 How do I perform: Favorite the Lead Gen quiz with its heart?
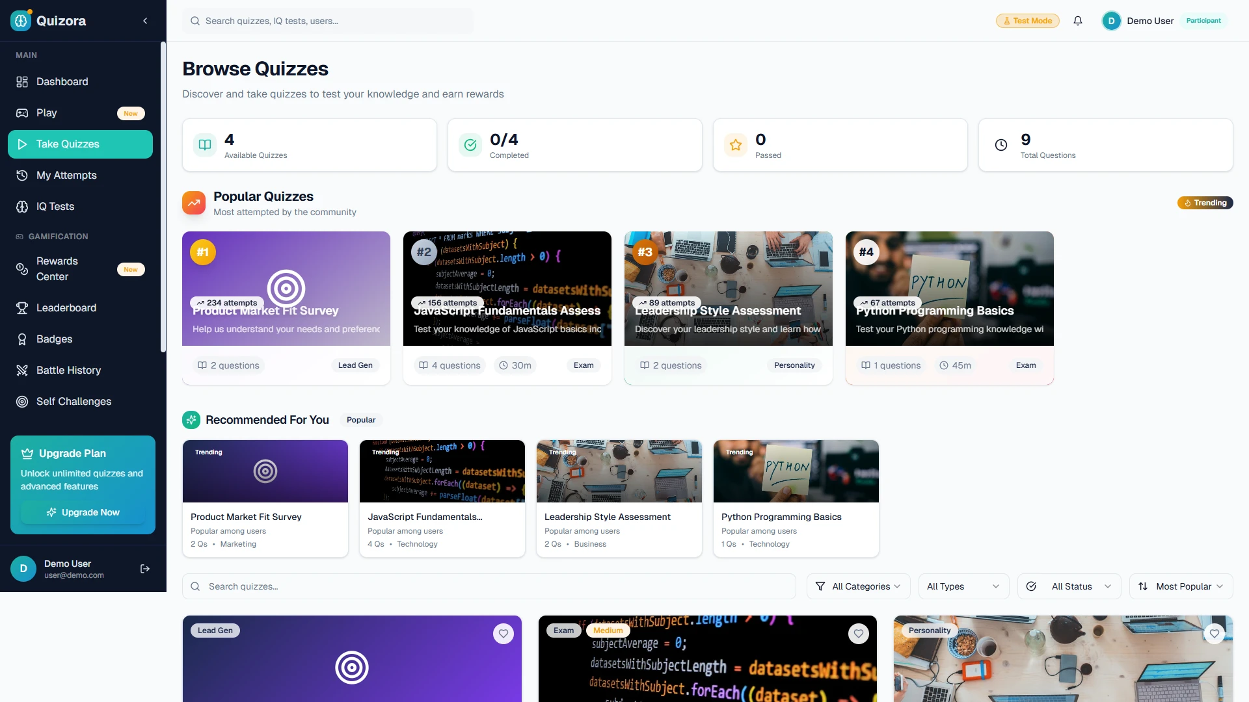coord(504,634)
